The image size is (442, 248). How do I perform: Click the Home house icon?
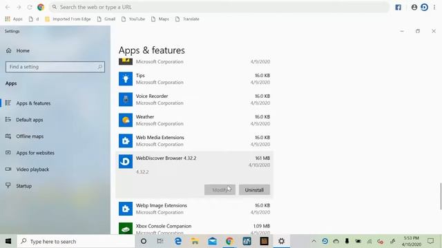pos(9,50)
